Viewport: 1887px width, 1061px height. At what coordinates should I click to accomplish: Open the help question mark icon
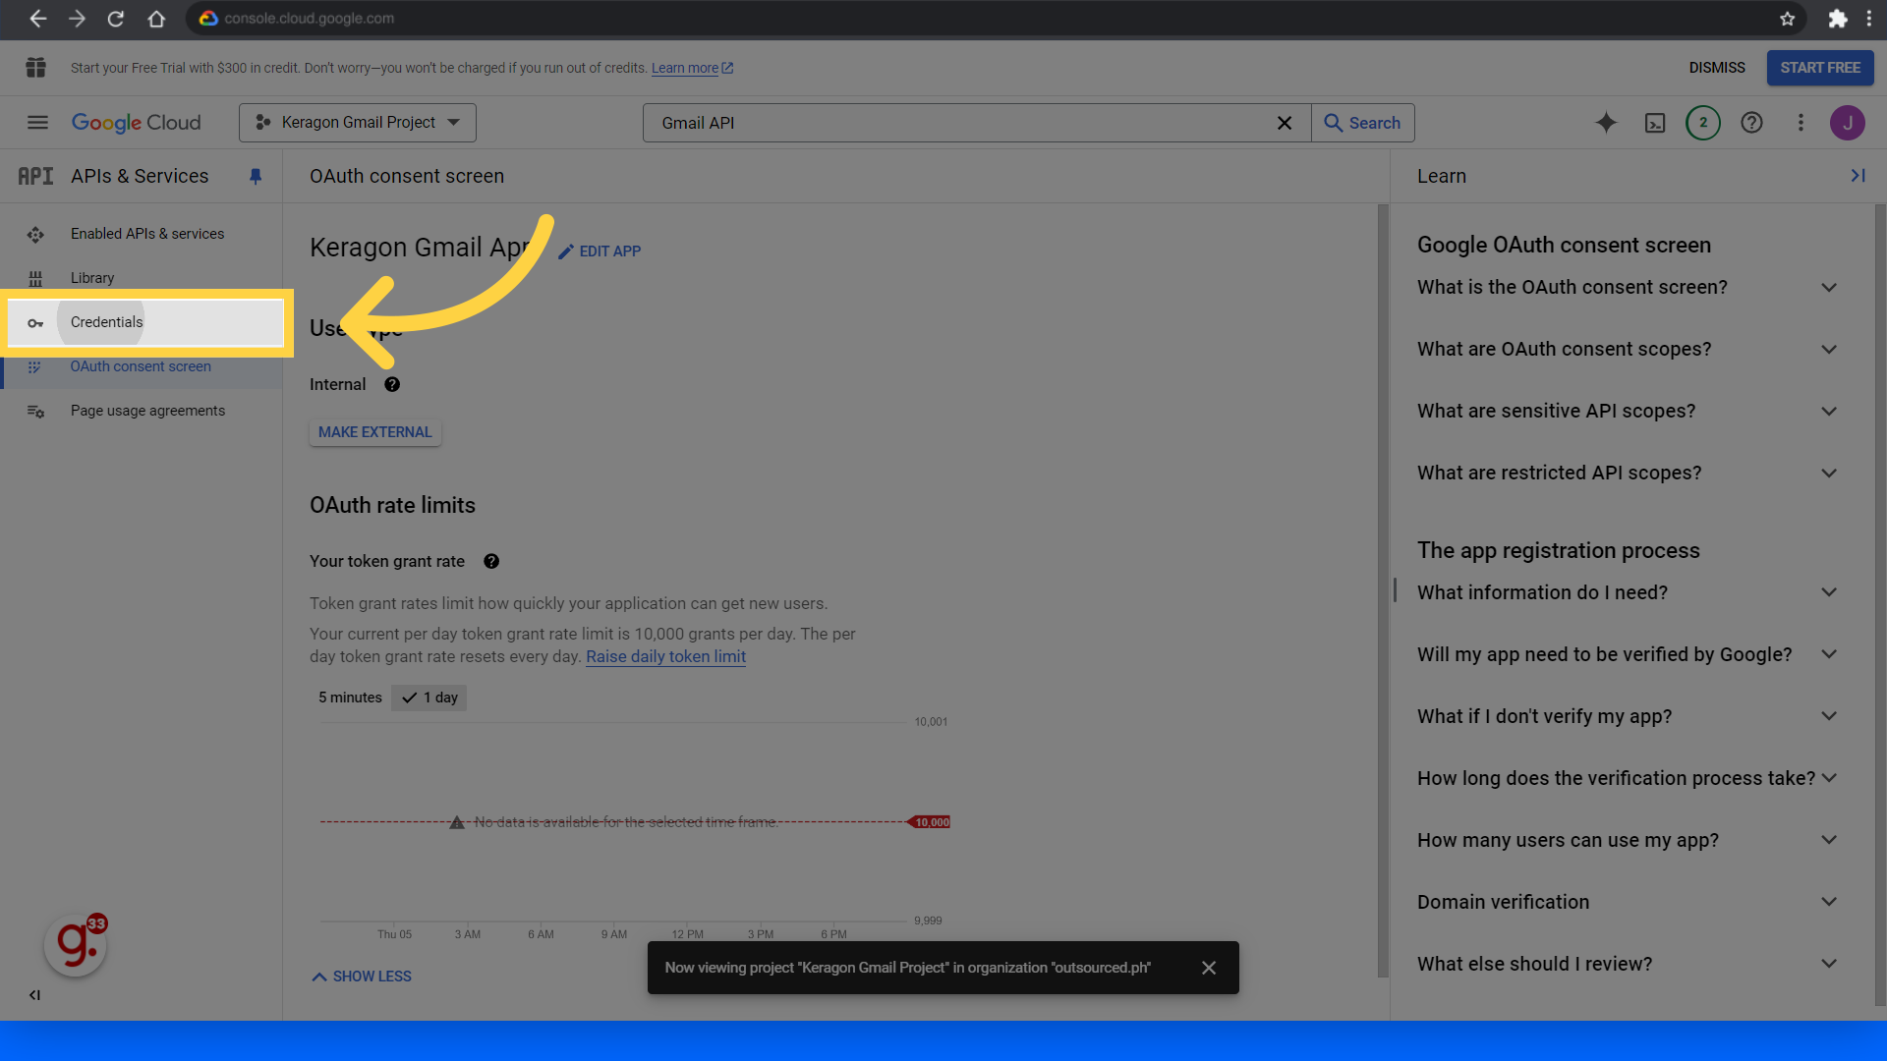pyautogui.click(x=1751, y=123)
